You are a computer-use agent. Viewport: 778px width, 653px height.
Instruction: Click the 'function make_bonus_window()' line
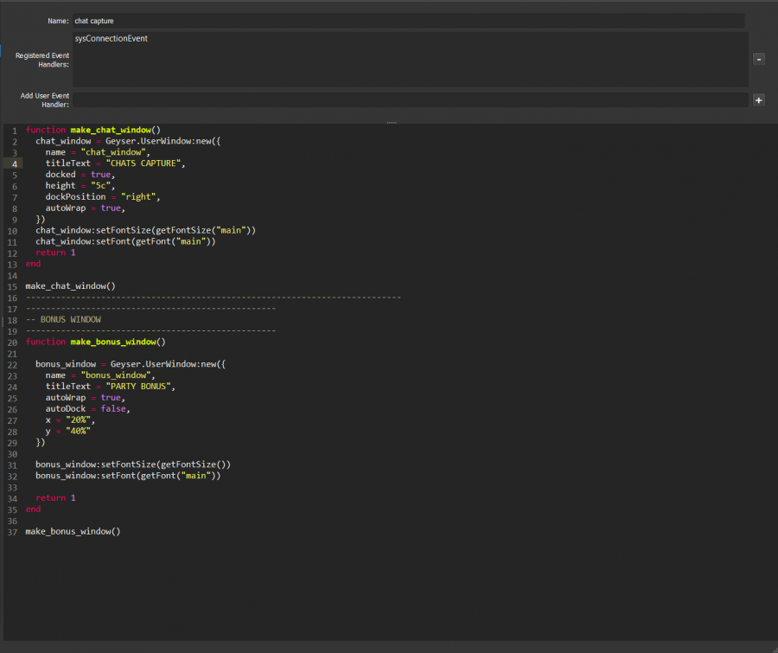coord(96,343)
